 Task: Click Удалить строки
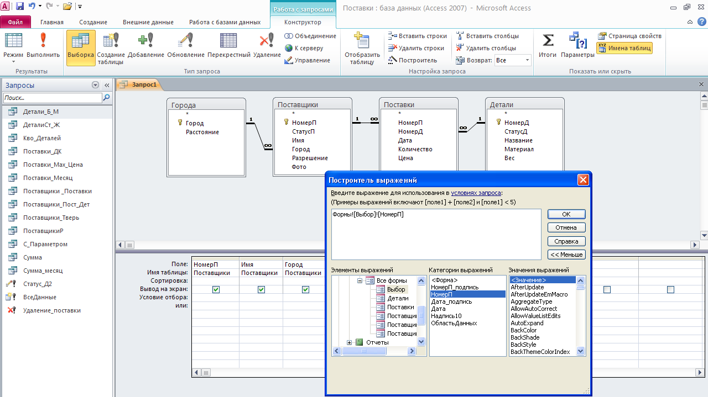pos(417,48)
